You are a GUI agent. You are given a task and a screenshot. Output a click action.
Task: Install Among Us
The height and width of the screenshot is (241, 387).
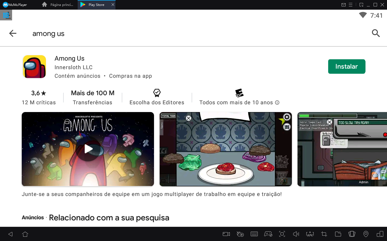[x=347, y=66]
